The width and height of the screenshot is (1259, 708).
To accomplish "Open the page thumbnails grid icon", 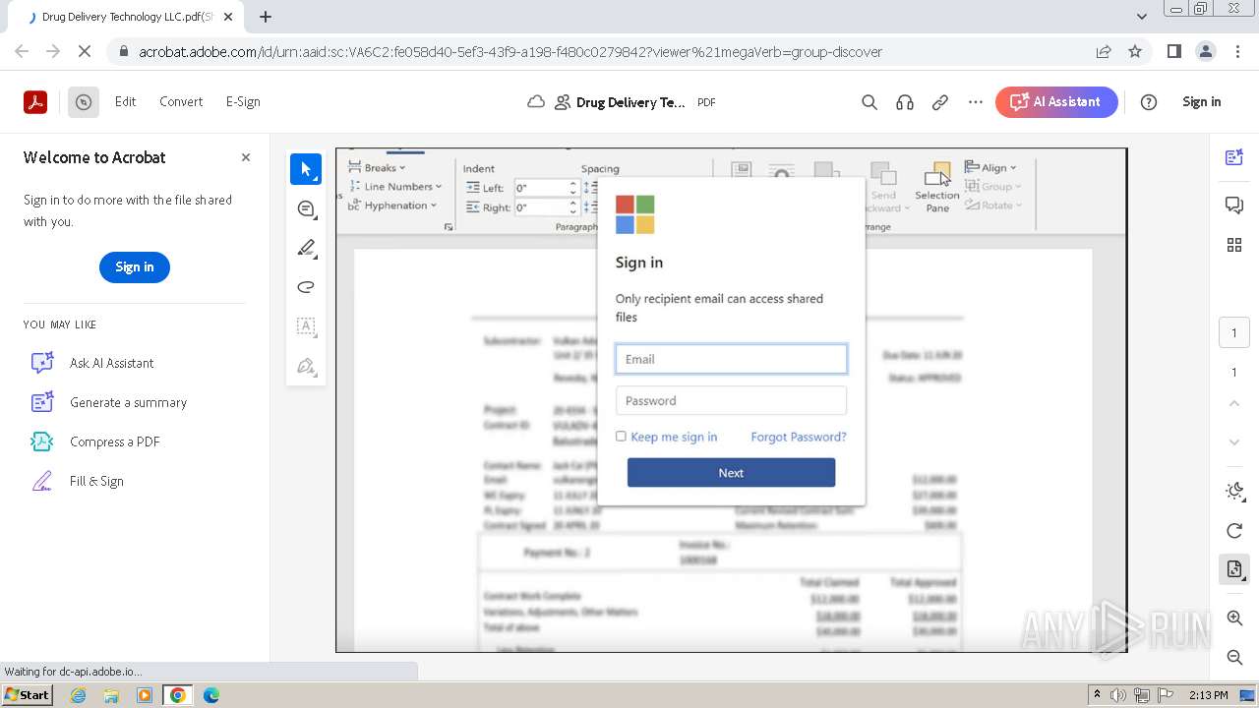I will click(1234, 245).
